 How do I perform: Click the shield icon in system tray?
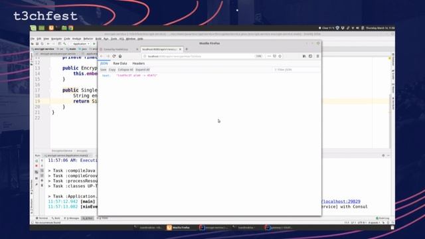coord(337,28)
